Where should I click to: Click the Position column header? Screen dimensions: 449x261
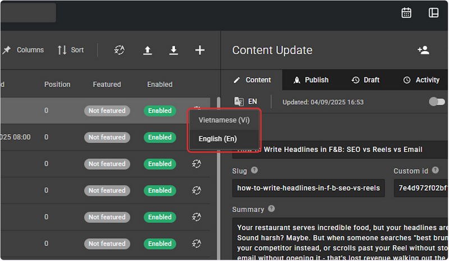coord(57,85)
